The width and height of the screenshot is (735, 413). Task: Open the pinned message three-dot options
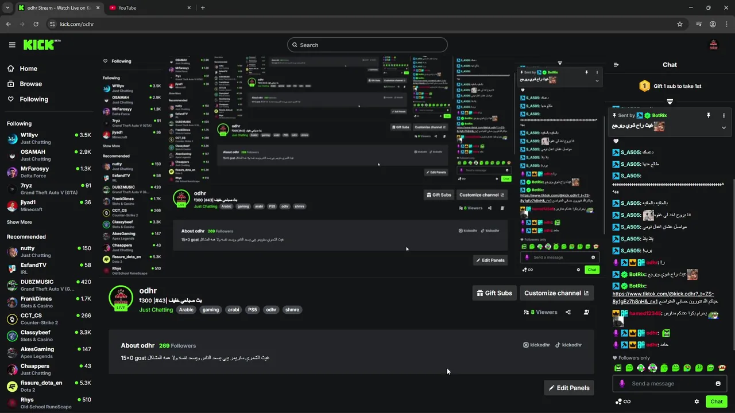724,115
